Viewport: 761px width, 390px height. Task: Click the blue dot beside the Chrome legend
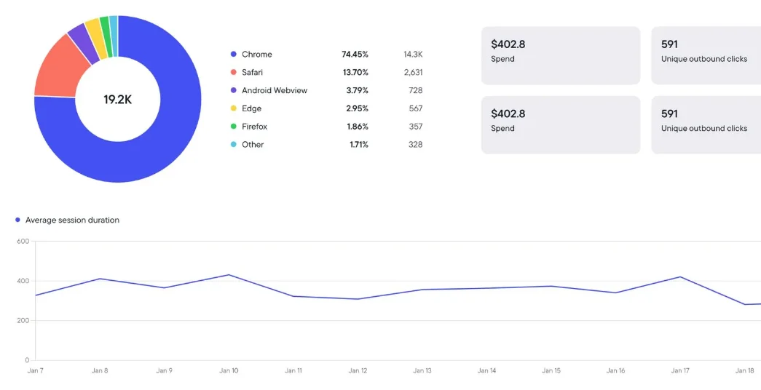click(233, 55)
